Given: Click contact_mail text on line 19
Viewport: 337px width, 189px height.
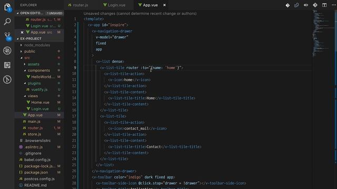Looking at the screenshot, I should (136, 129).
